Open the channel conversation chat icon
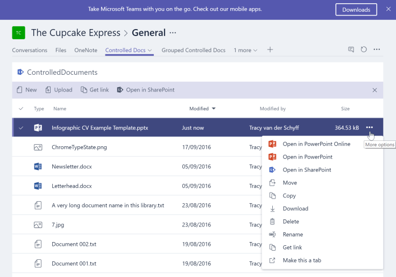 [351, 49]
